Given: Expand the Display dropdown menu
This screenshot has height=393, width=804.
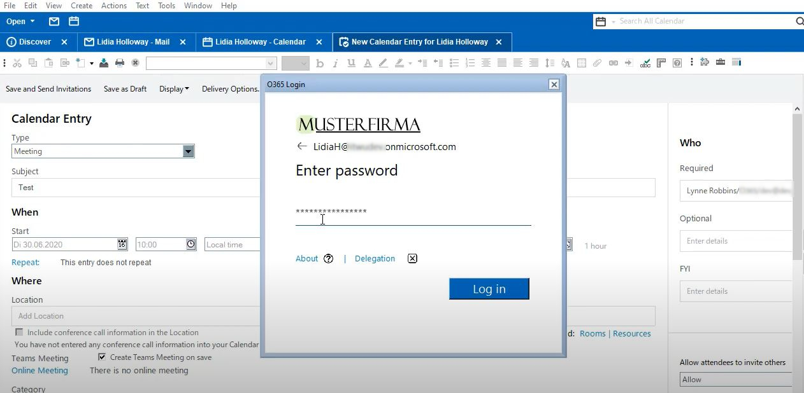Looking at the screenshot, I should tap(174, 89).
